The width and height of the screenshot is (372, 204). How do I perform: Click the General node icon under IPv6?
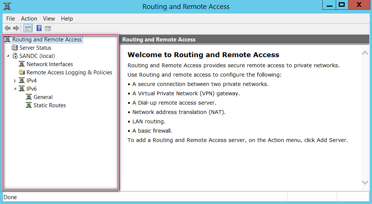[29, 97]
